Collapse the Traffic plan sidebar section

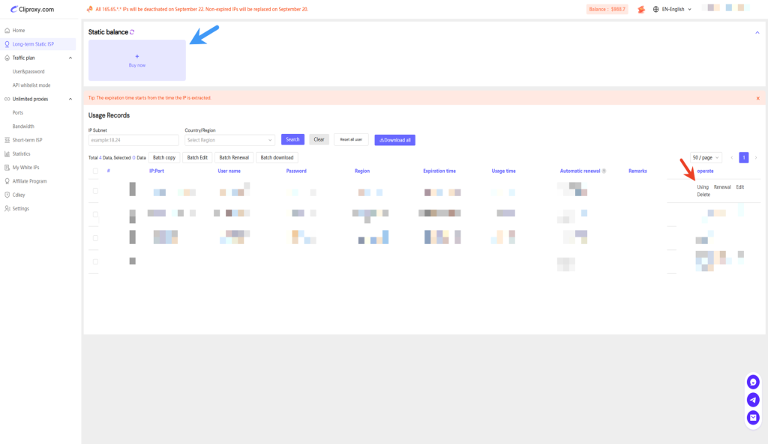click(x=70, y=58)
